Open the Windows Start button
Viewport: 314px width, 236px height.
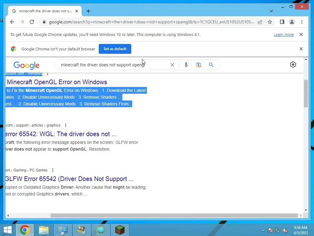8,230
